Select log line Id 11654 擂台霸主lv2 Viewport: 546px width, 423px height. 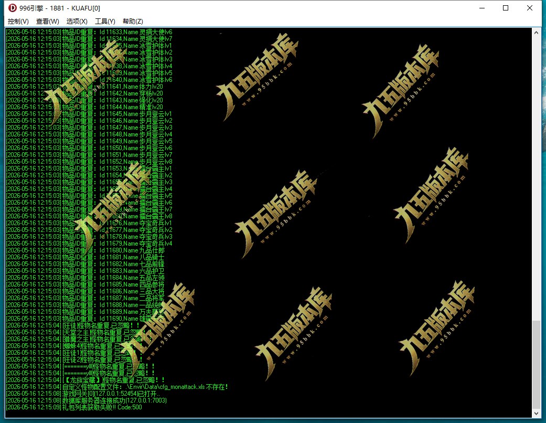click(x=89, y=175)
